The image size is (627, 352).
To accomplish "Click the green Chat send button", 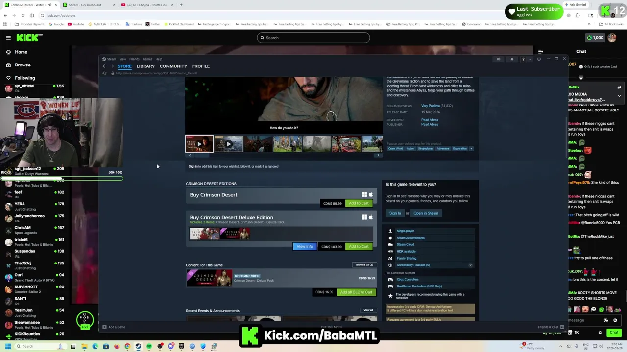I will click(614, 333).
